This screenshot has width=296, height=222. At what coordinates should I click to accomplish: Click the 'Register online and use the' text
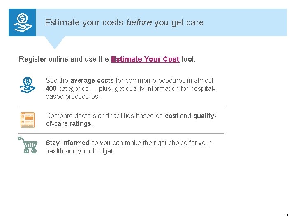pyautogui.click(x=64, y=59)
